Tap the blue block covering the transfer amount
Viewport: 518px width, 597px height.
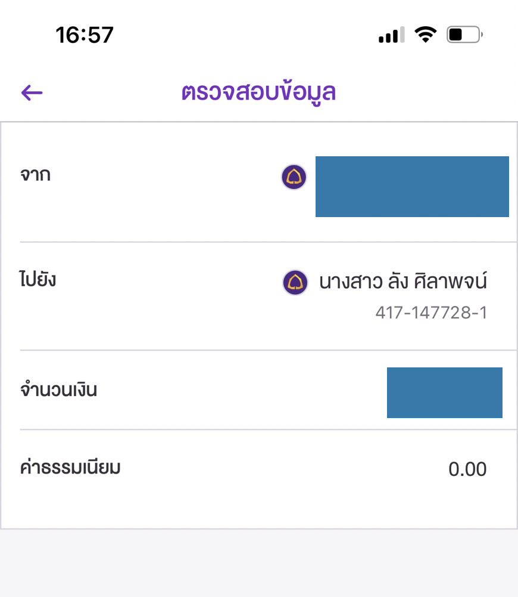444,392
